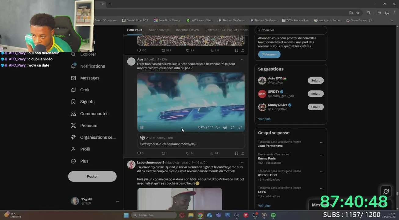Pause the playing video
Image resolution: width=399 pixels, height=220 pixels.
coord(142,127)
